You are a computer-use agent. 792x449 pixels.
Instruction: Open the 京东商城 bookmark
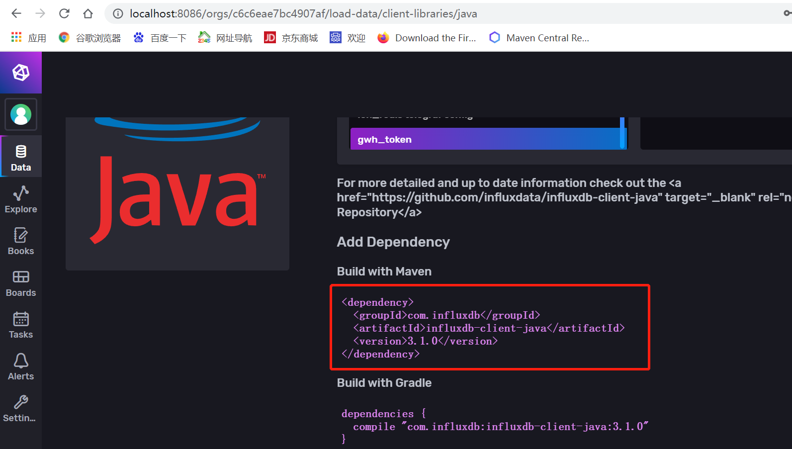tap(291, 38)
